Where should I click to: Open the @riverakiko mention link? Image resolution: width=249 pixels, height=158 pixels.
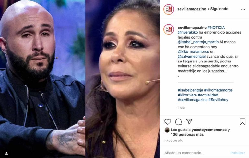click(x=188, y=32)
